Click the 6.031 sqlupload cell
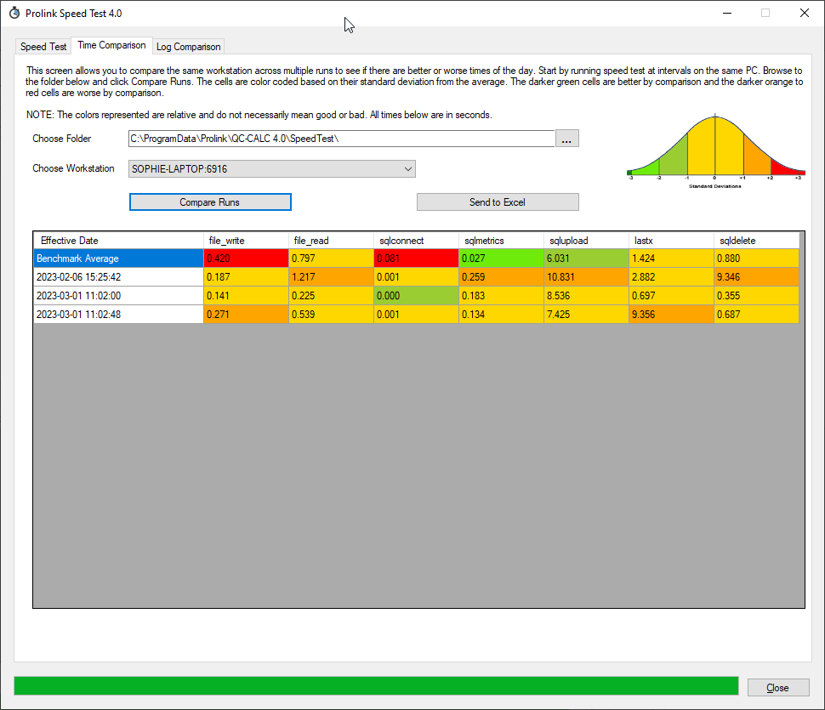The height and width of the screenshot is (710, 825). [x=586, y=258]
